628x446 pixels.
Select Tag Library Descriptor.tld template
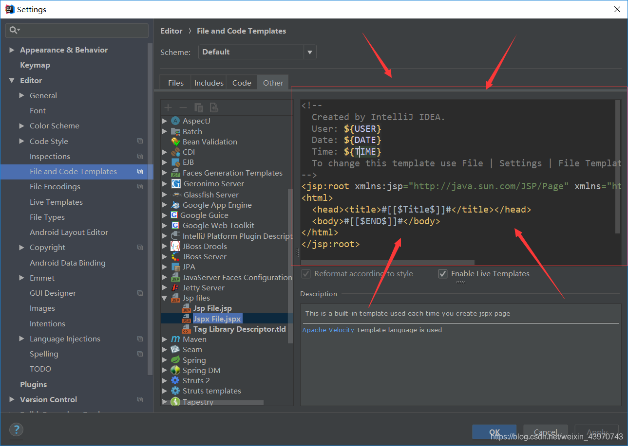(239, 329)
